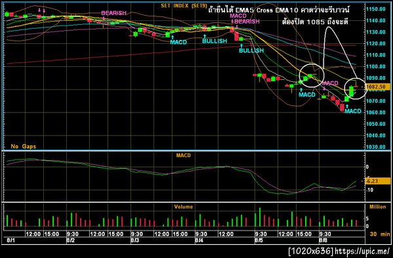Image resolution: width=393 pixels, height=258 pixels.
Task: Select the 1082.50 current price tag
Action: pyautogui.click(x=378, y=87)
